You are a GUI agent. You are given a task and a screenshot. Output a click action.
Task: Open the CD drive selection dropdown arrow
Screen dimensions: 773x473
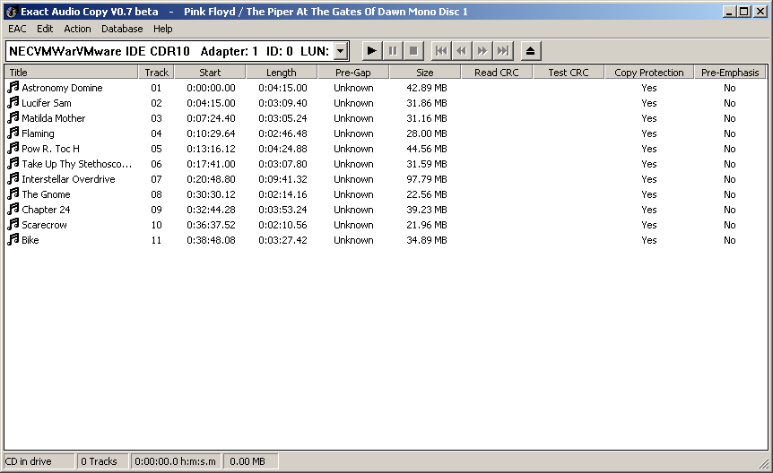(x=341, y=51)
